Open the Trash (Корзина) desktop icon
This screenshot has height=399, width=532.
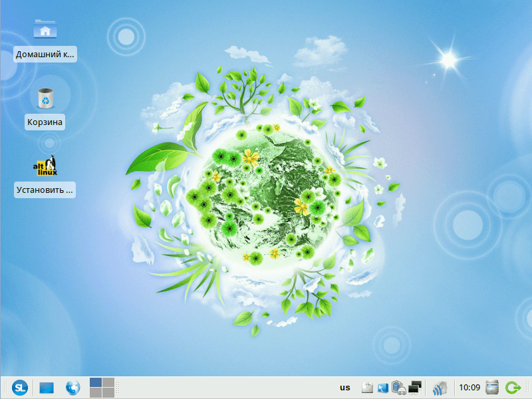(x=45, y=98)
